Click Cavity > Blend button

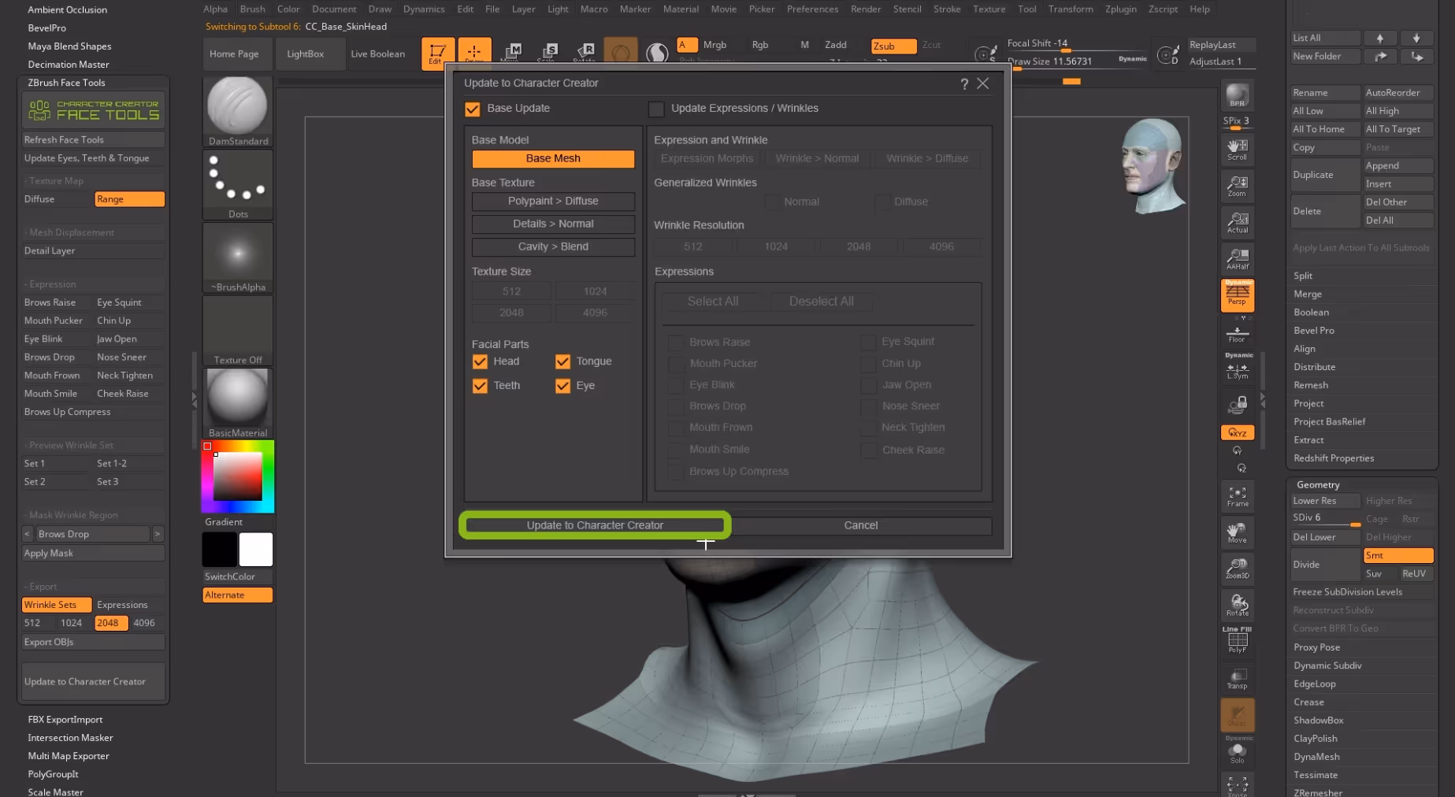553,247
